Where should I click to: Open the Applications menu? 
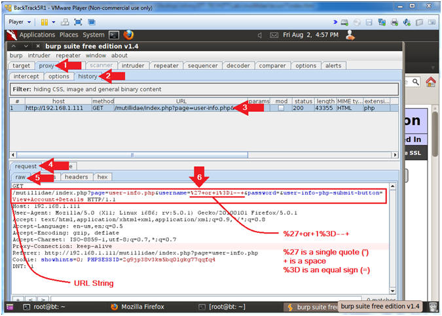click(37, 35)
